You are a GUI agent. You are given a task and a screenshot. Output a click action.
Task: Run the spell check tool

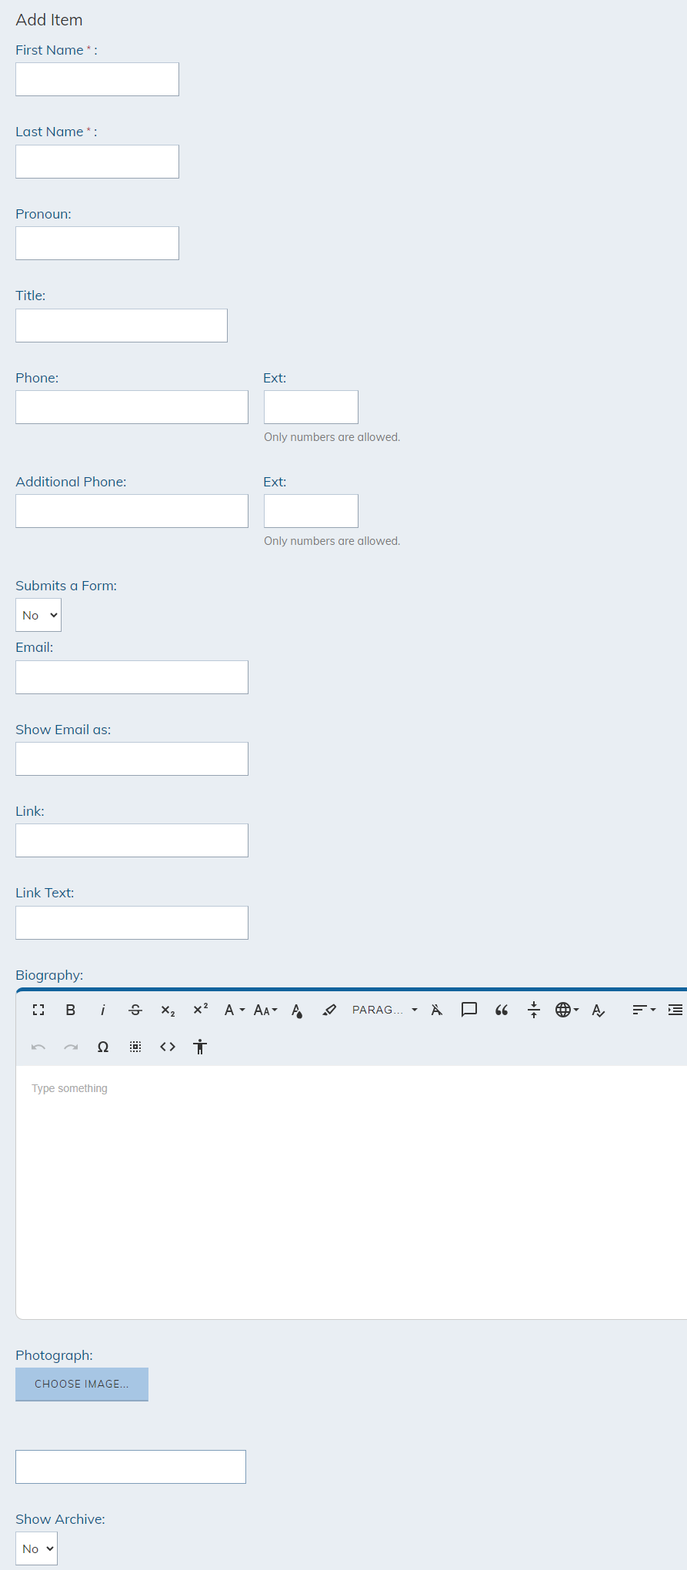tap(599, 1010)
